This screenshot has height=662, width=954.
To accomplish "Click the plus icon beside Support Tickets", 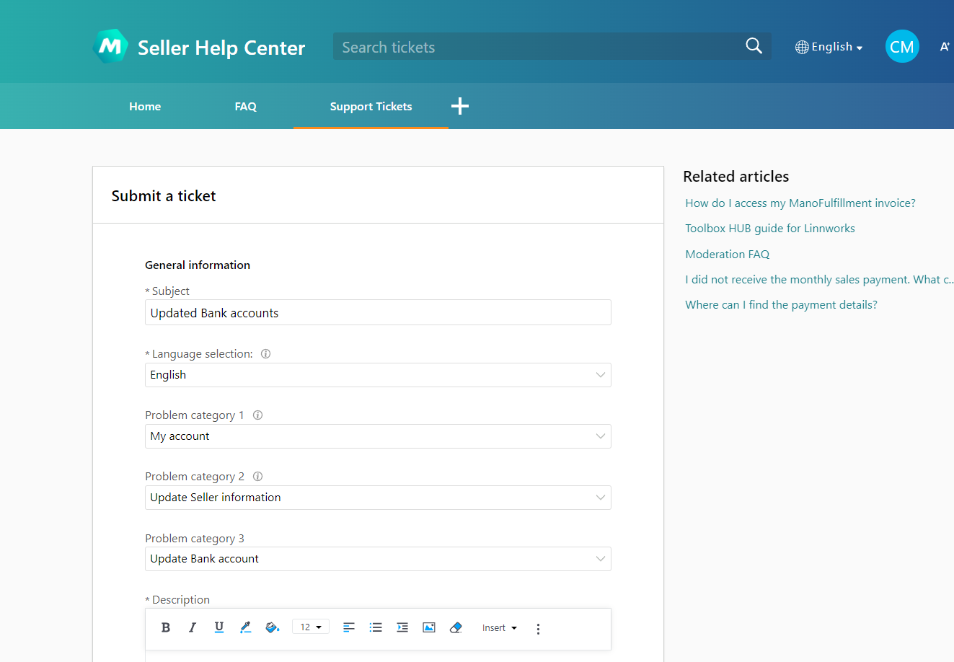I will (460, 106).
